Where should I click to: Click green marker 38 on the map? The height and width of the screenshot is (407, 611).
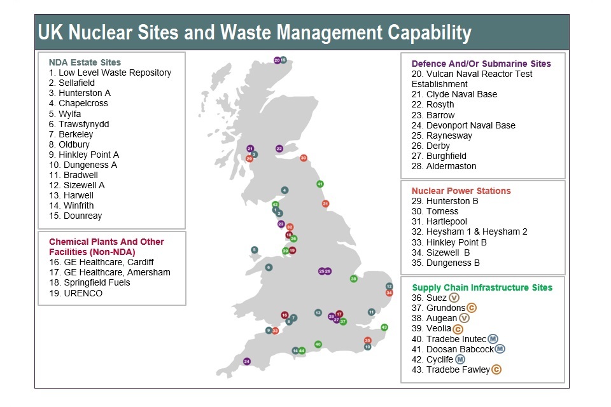click(x=353, y=279)
